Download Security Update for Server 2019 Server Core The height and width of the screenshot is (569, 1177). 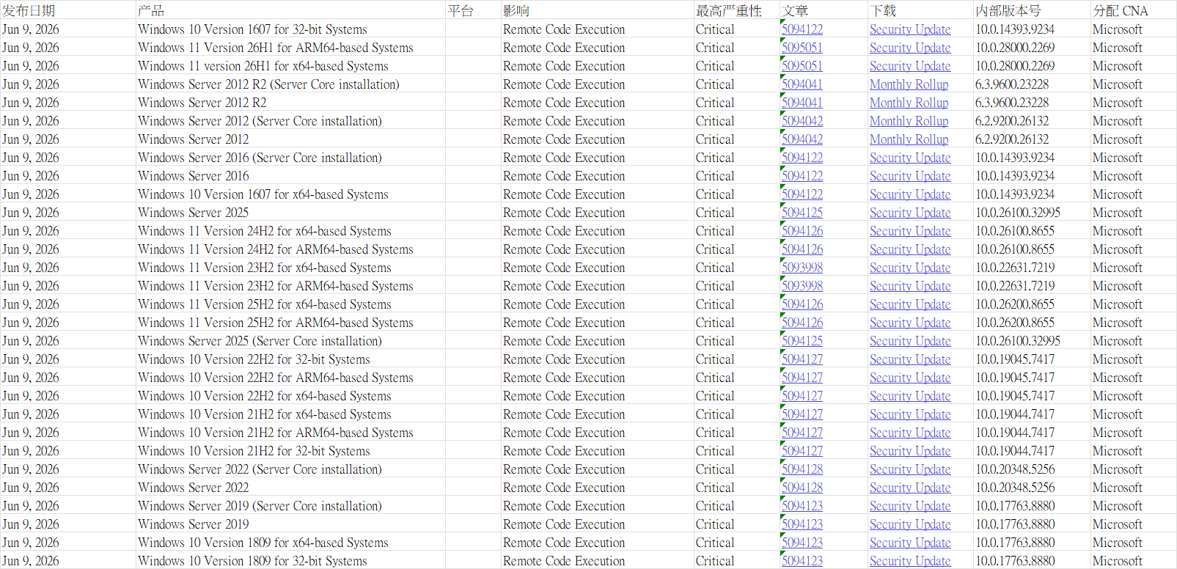coord(910,506)
